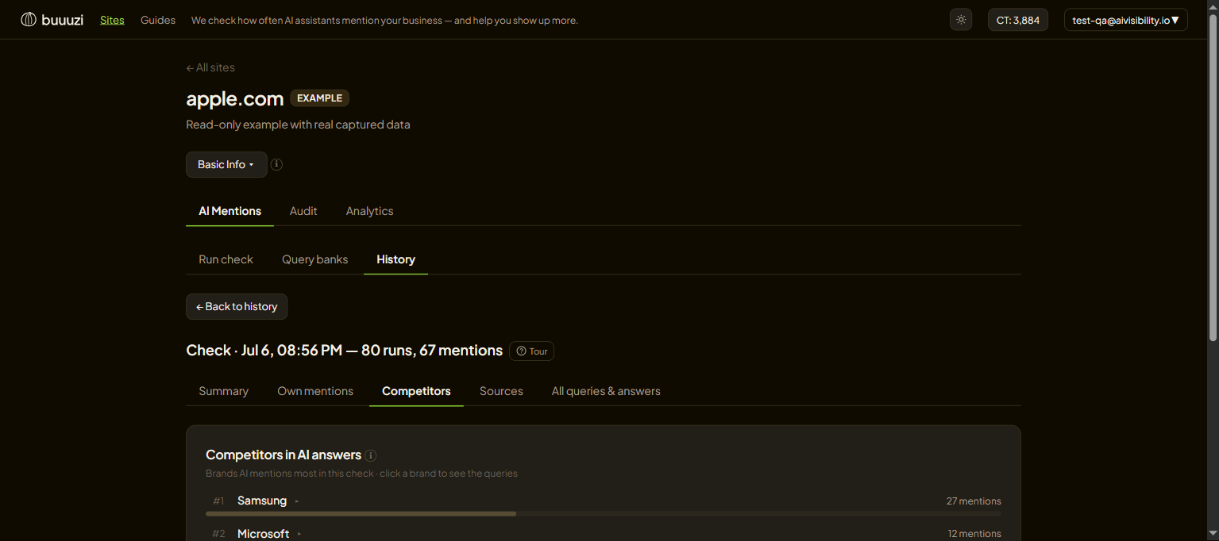Click the Back to history button

click(237, 306)
